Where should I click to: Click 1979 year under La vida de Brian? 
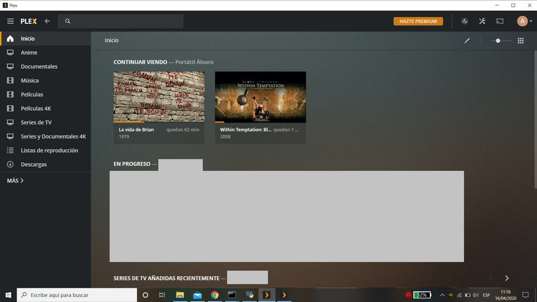124,136
